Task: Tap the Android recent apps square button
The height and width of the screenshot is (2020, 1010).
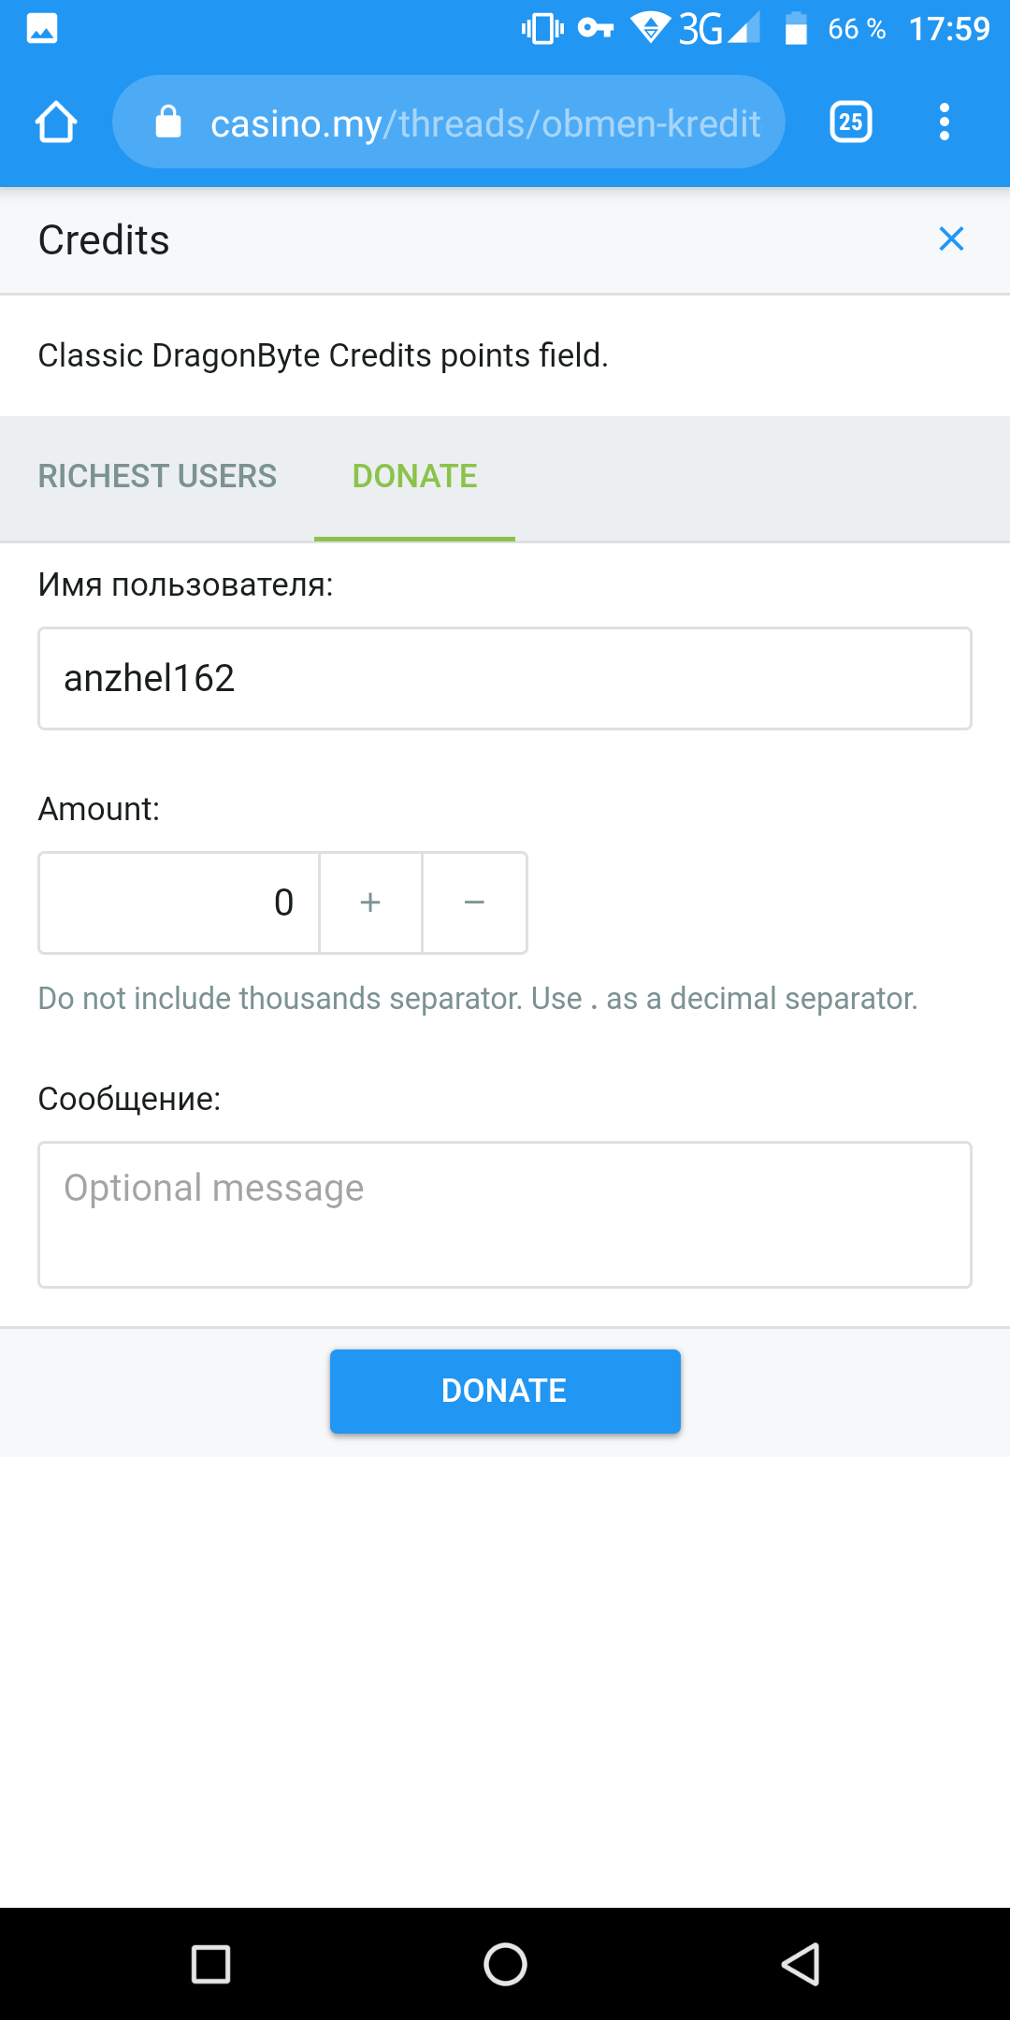Action: tap(210, 1964)
